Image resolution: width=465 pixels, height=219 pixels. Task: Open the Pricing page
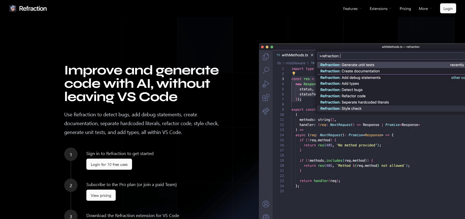pos(405,9)
